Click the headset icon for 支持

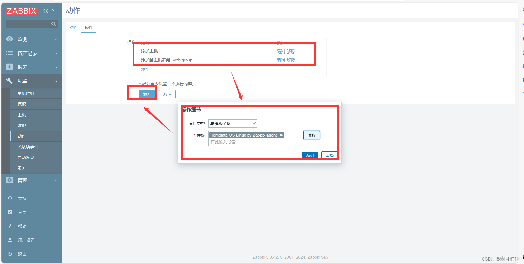tap(10, 198)
